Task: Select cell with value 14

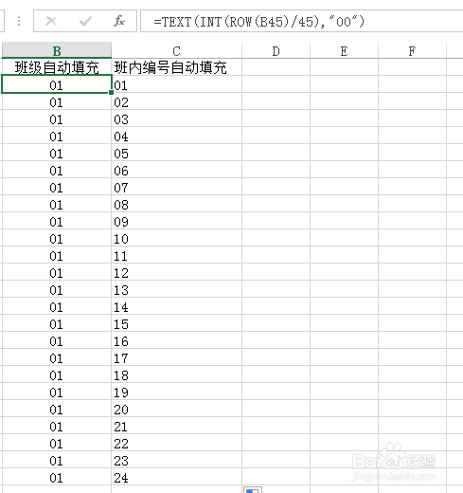Action: tap(177, 307)
